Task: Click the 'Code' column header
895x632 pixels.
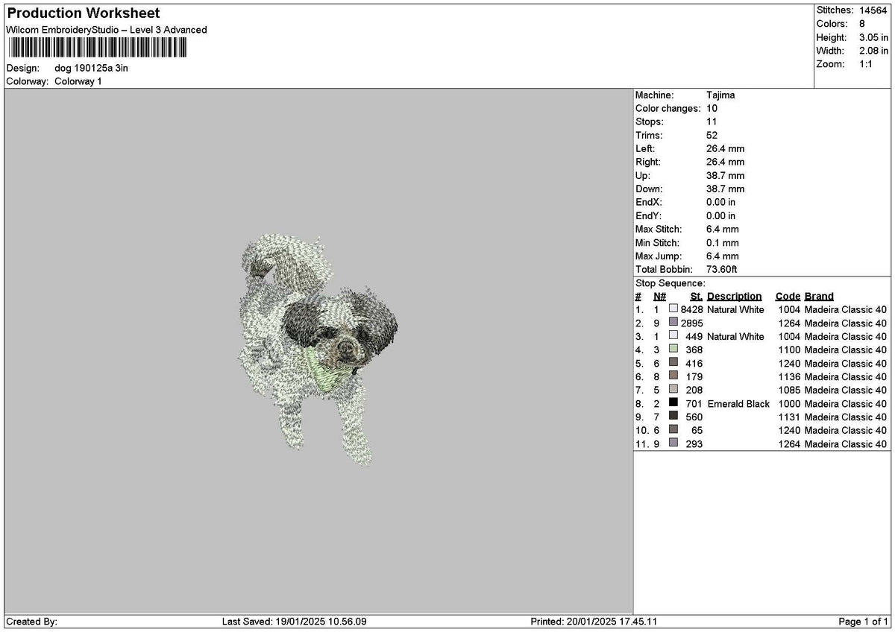Action: click(788, 297)
